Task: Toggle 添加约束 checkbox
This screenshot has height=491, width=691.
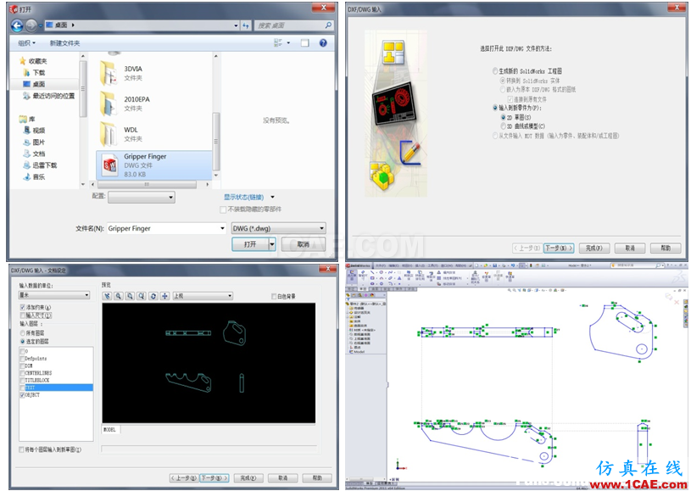Action: click(23, 307)
